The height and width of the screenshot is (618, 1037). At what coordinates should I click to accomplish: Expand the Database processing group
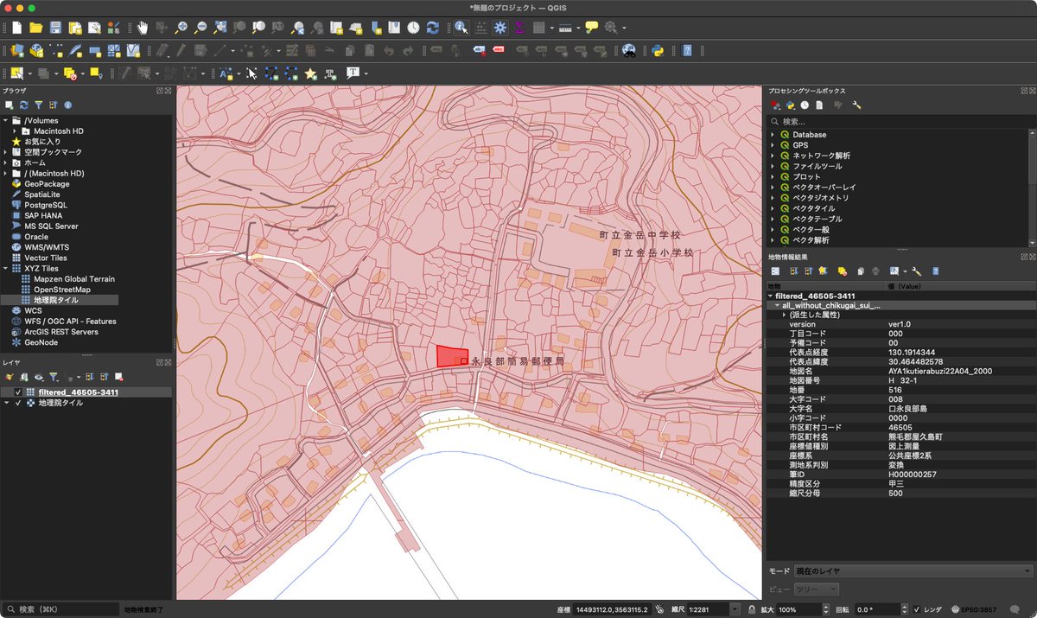tap(773, 135)
